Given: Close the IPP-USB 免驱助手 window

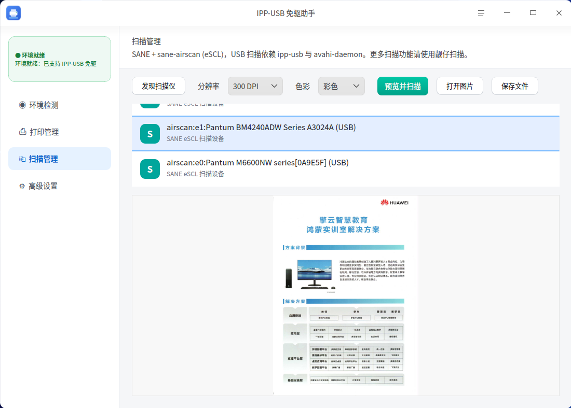Looking at the screenshot, I should (x=559, y=13).
